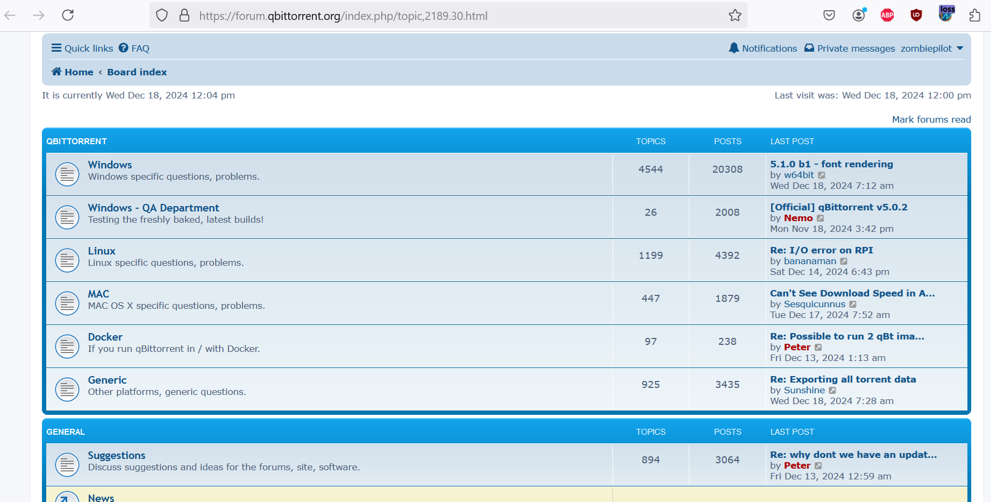Click the Docker forum read-status icon
Image resolution: width=991 pixels, height=502 pixels.
click(67, 347)
